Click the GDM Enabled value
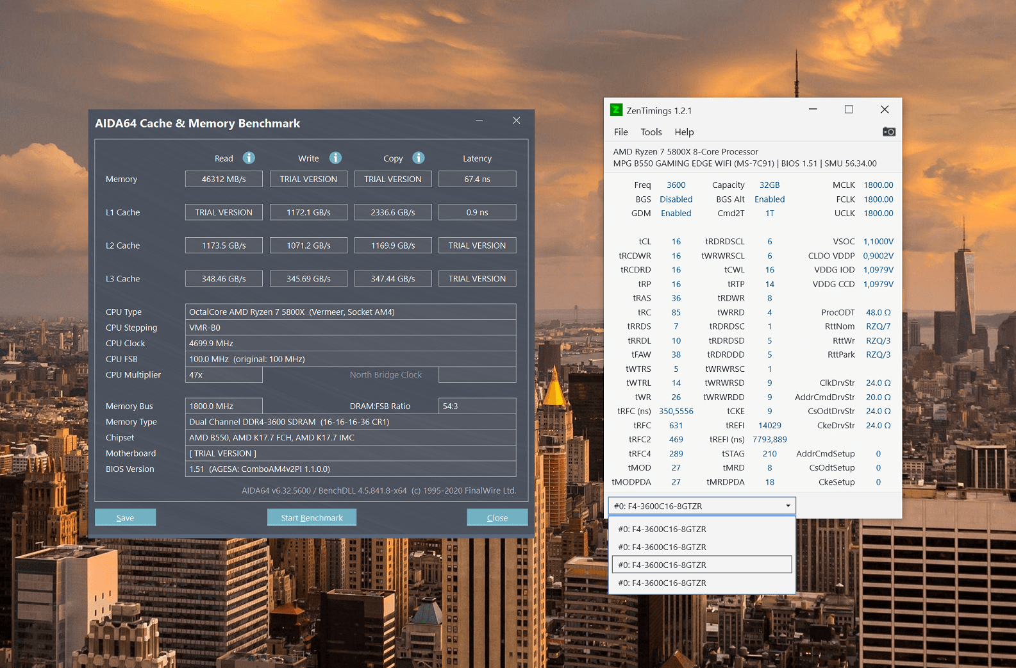Image resolution: width=1016 pixels, height=668 pixels. 676,213
